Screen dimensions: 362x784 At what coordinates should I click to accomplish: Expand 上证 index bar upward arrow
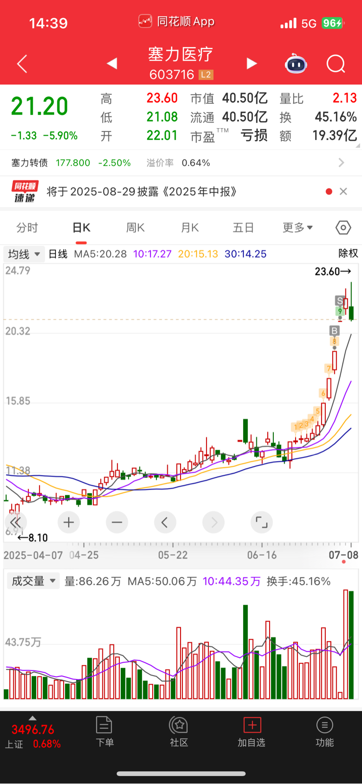point(32,718)
